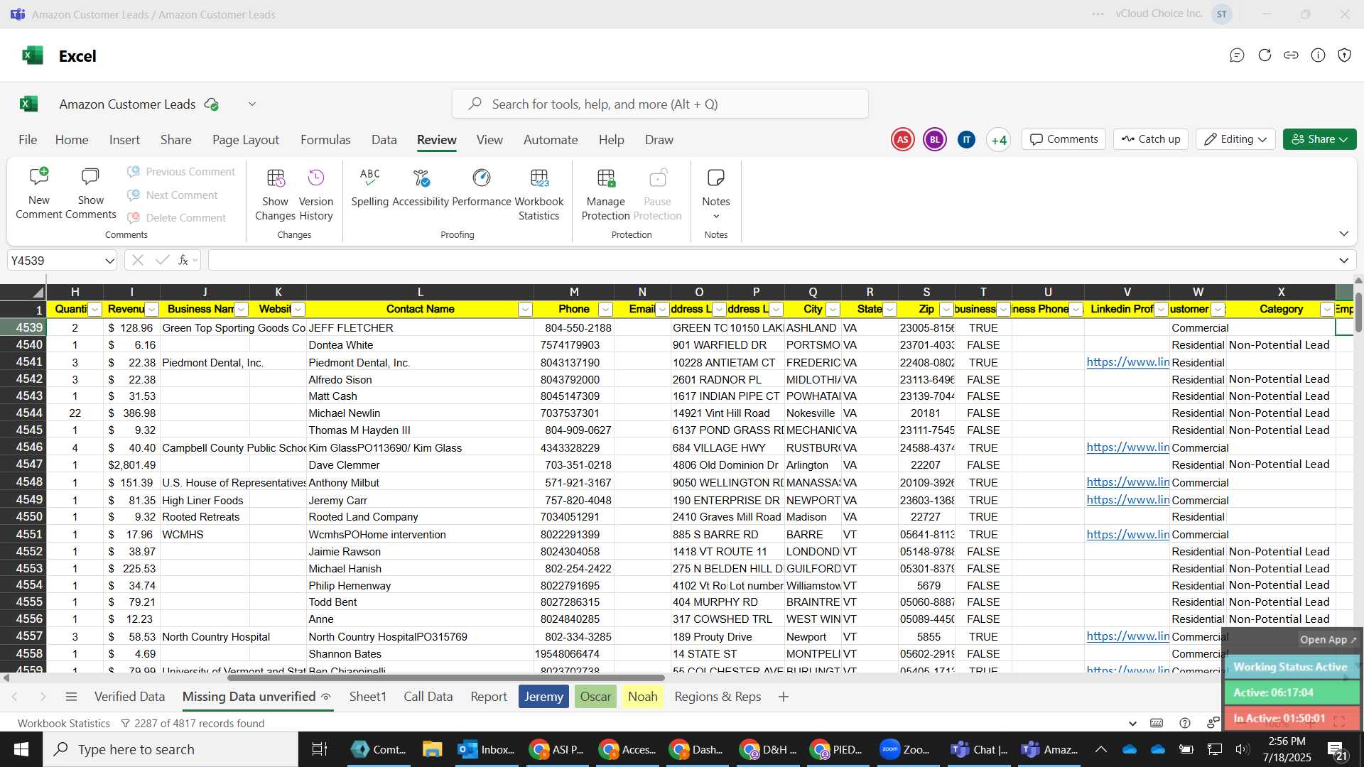Click the shield security icon
The image size is (1364, 767).
click(x=1344, y=55)
